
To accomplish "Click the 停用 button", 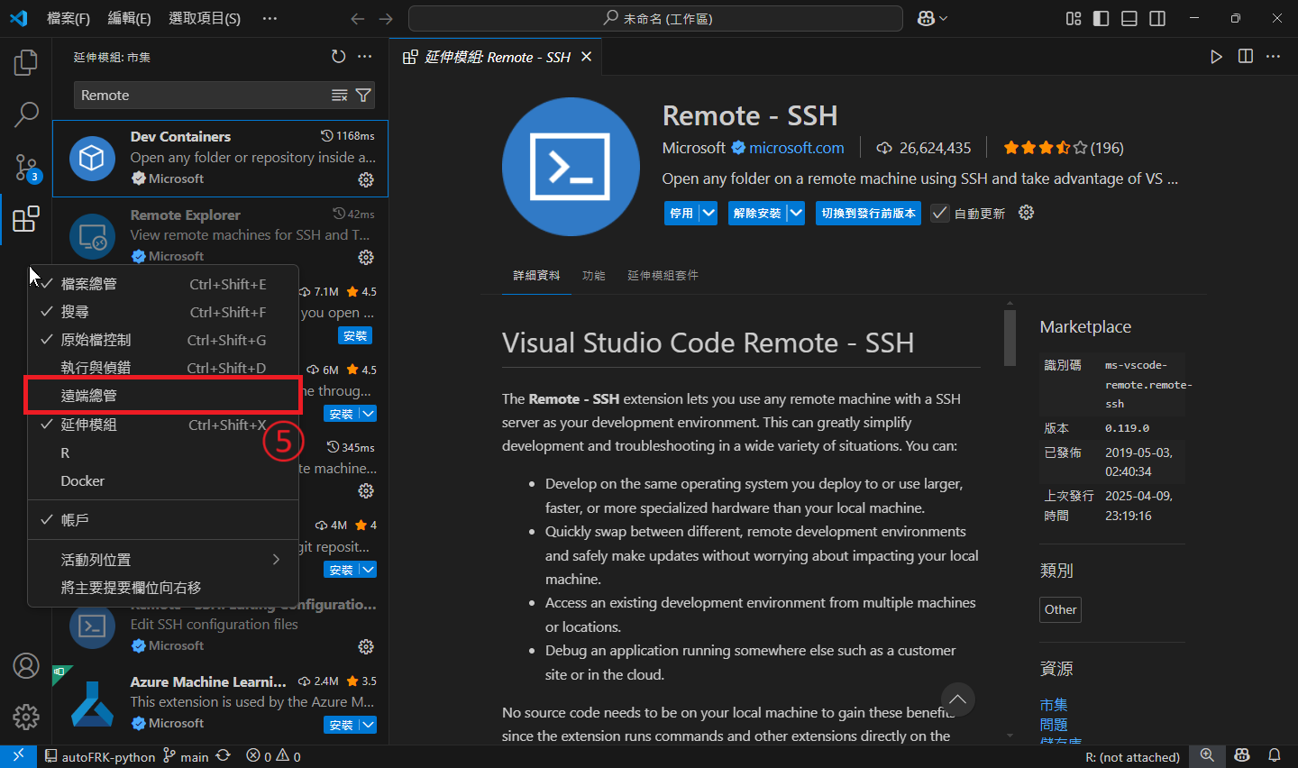I will pos(681,214).
